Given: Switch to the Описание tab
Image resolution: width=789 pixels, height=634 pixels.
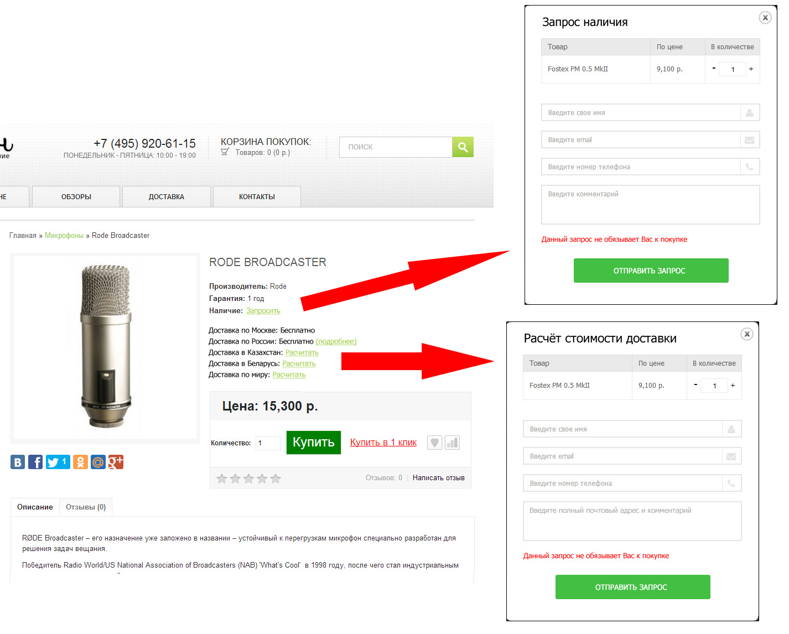Looking at the screenshot, I should pyautogui.click(x=35, y=507).
